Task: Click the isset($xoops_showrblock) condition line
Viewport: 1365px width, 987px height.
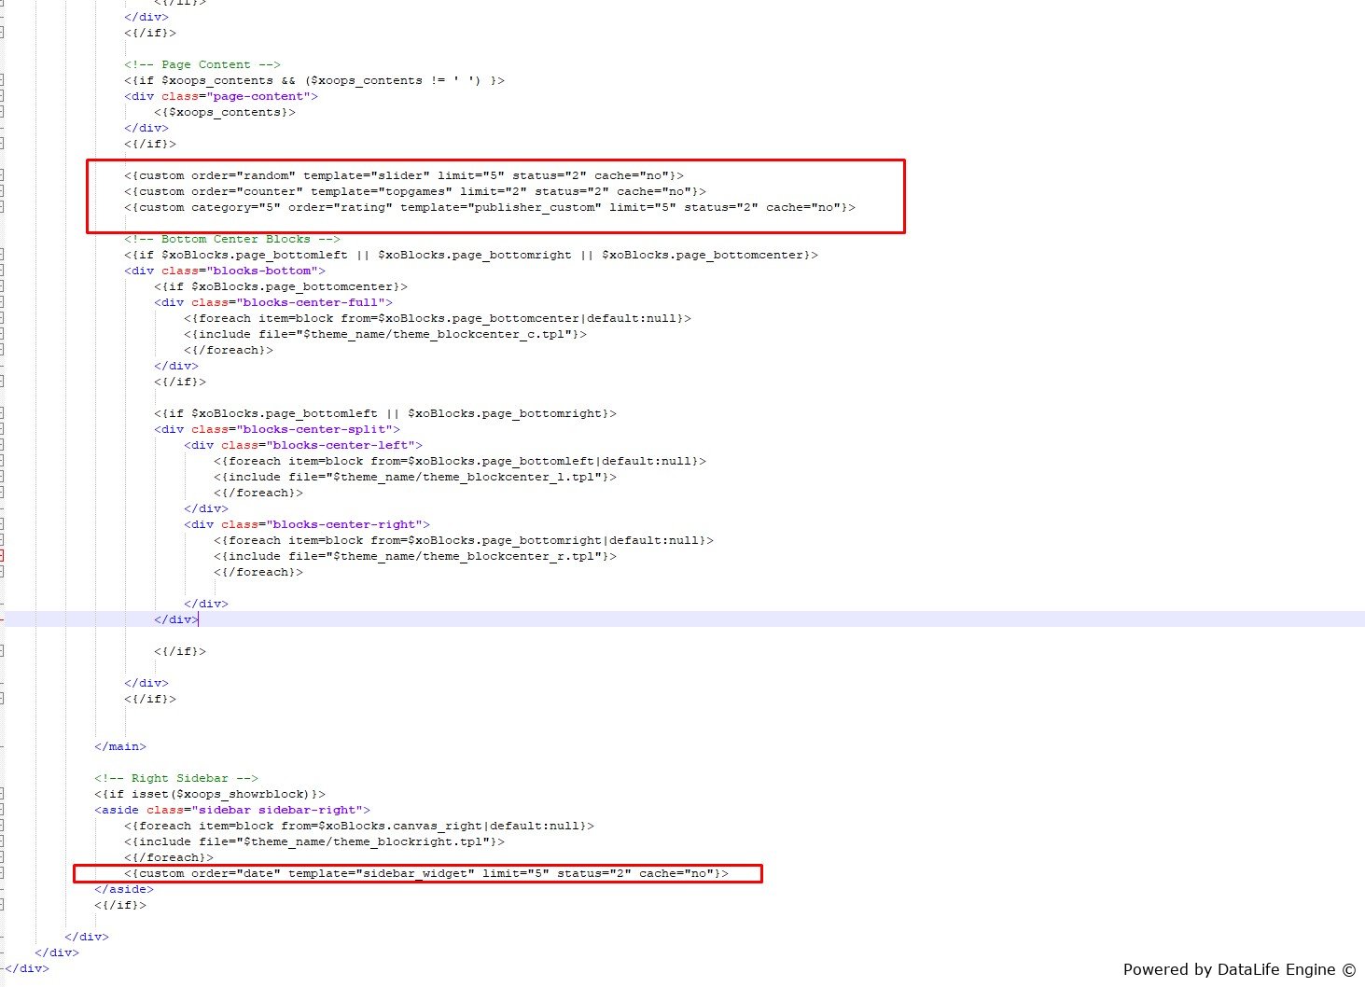Action: point(209,794)
